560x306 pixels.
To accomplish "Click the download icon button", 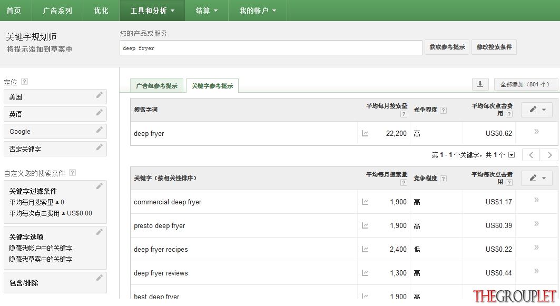I will click(x=480, y=84).
